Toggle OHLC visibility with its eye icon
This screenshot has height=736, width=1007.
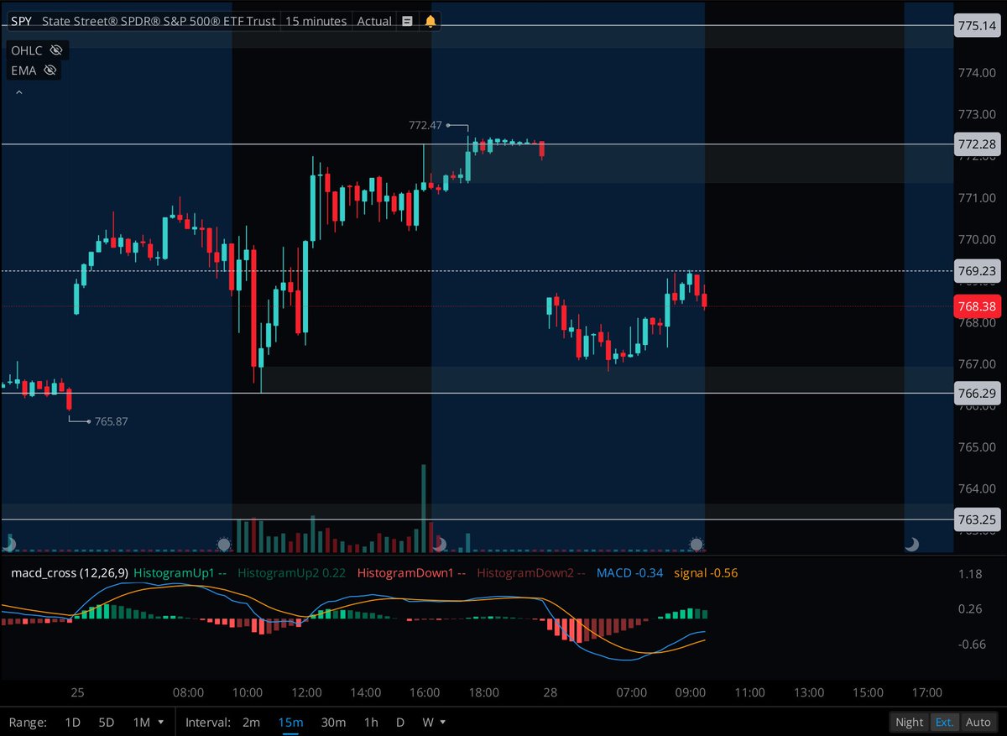pos(56,50)
